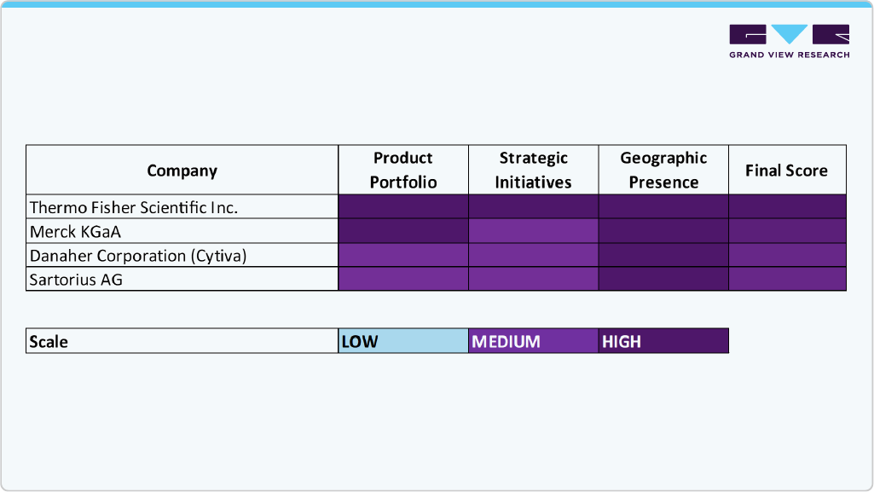Select the Thermo Fisher Scientific Inc. row
This screenshot has width=874, height=492.
[x=182, y=206]
